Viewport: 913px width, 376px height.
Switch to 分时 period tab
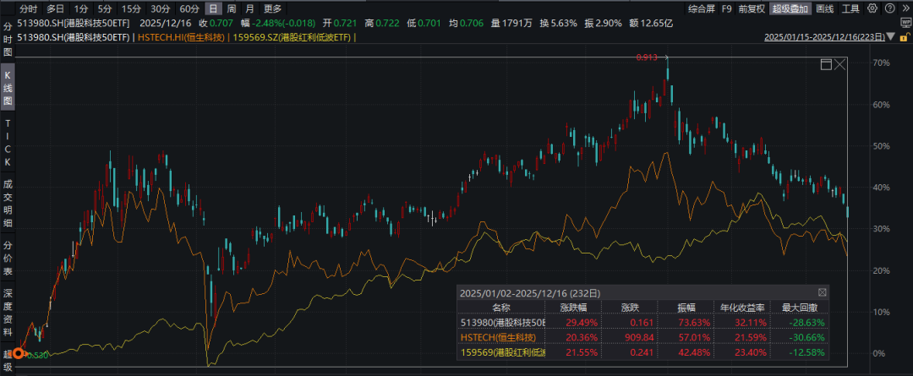(27, 8)
